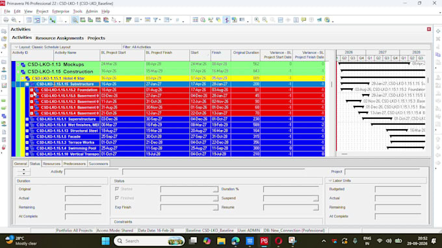The image size is (442, 248).
Task: Click the Data Date: 16-Feb-26 status text
Action: pyautogui.click(x=156, y=230)
